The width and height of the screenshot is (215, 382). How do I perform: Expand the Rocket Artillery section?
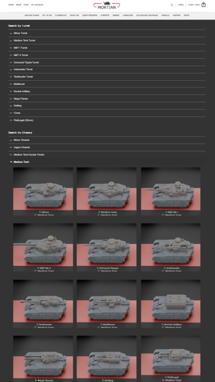pos(107,91)
